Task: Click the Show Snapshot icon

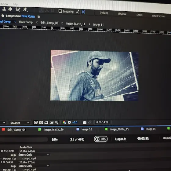Action: [x=90, y=122]
